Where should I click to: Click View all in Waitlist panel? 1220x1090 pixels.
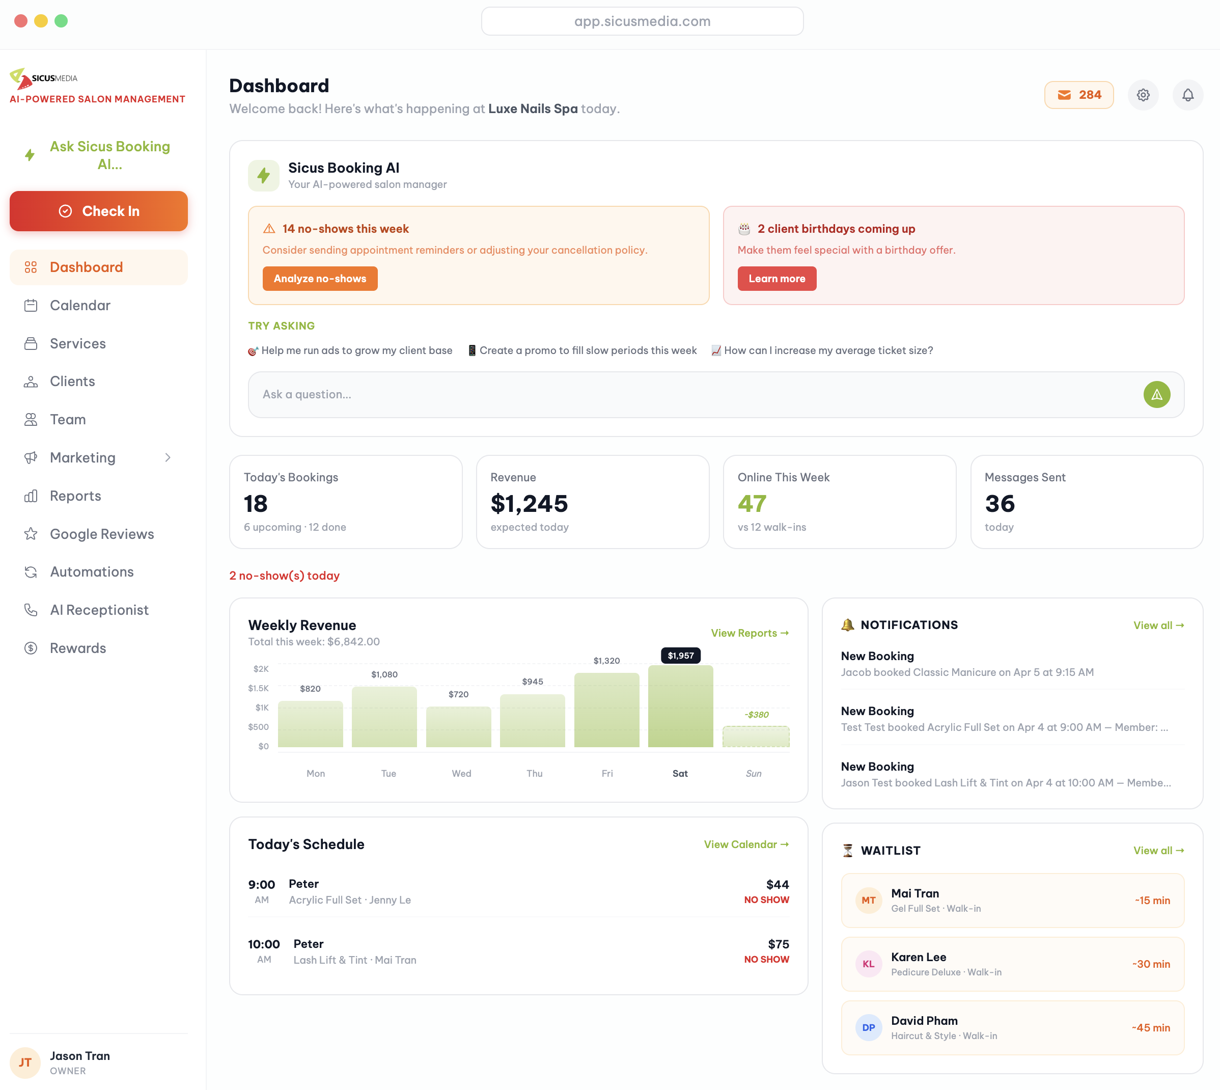coord(1158,851)
